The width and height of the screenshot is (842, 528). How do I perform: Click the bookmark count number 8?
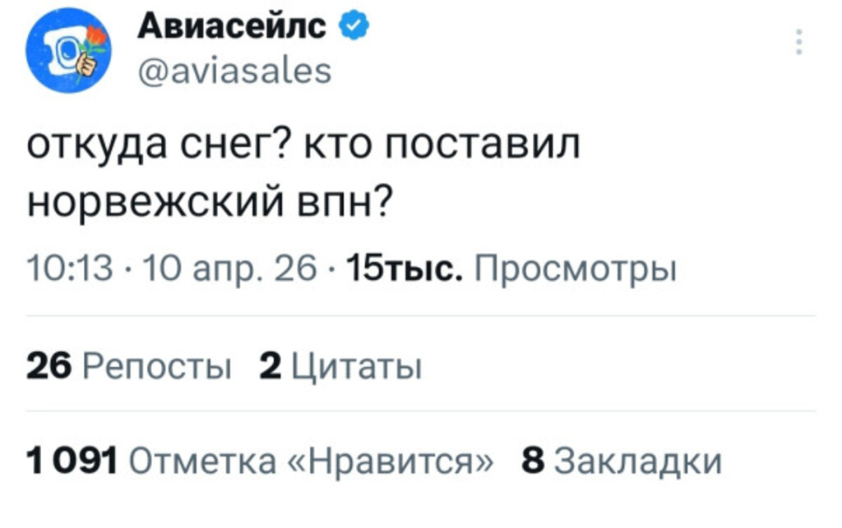[x=534, y=461]
